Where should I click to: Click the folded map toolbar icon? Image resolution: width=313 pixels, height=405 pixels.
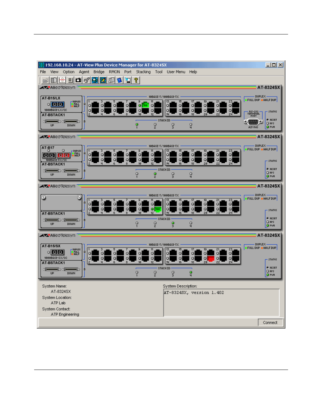pyautogui.click(x=111, y=80)
